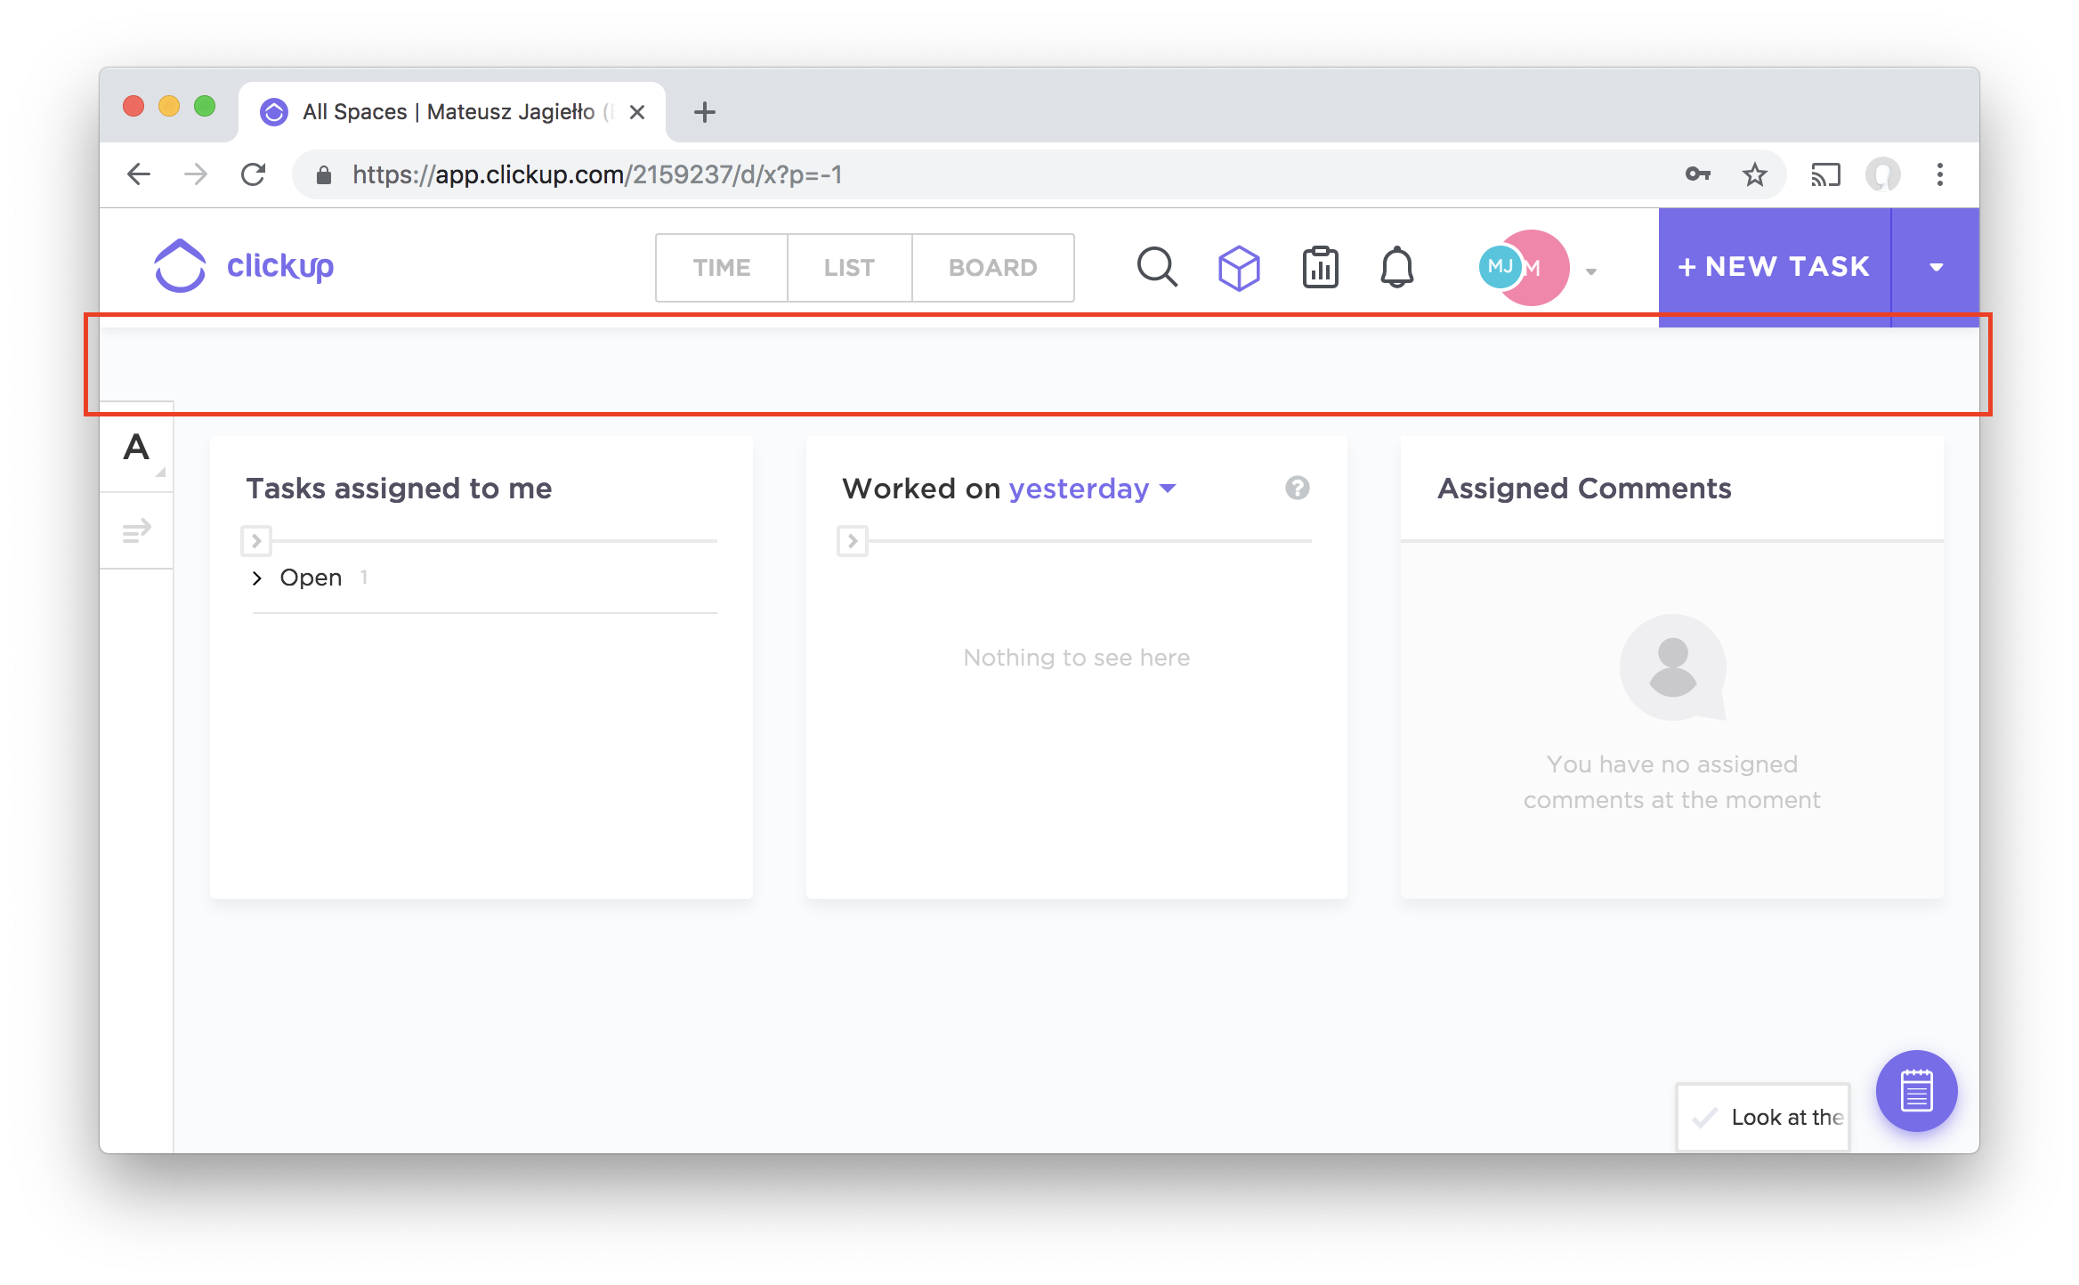This screenshot has height=1285, width=2079.
Task: Open the avatar dropdown arrow
Action: [1591, 271]
